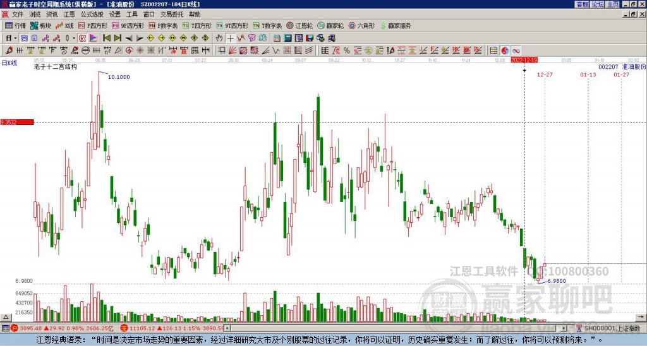Open the 行情 quotes view

(16, 25)
